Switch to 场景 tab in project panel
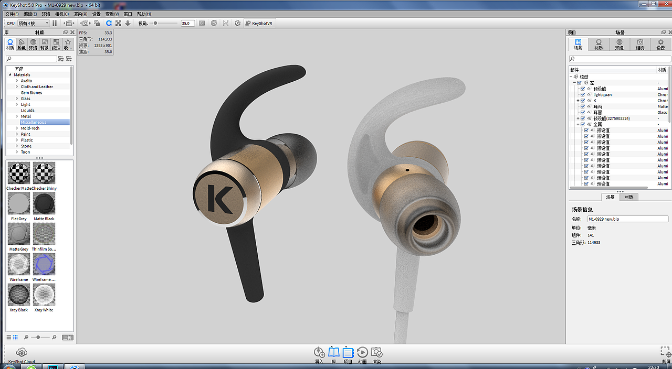Viewport: 672px width, 369px height. pos(578,45)
